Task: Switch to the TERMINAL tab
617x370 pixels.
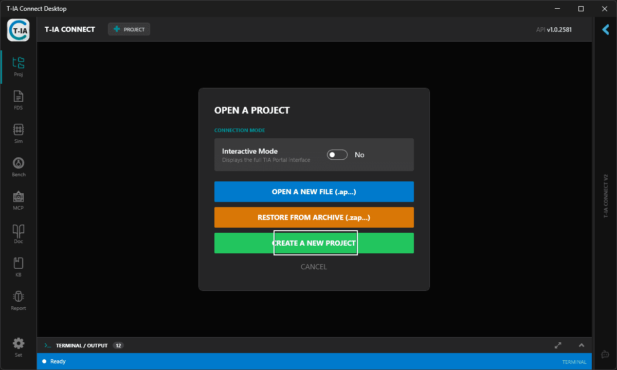Action: [x=574, y=361]
